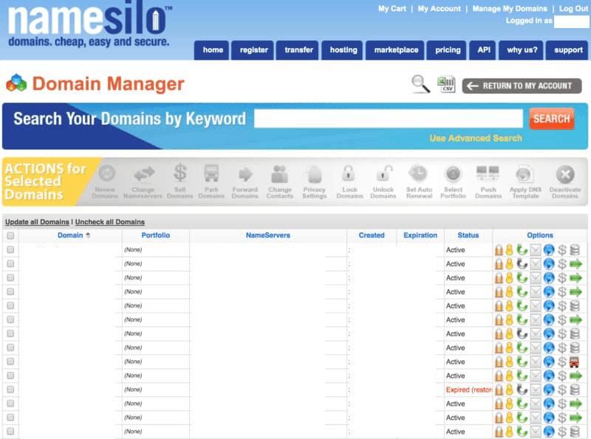Click the orange SEARCH button
Viewport: 591px width, 439px height.
pos(551,119)
